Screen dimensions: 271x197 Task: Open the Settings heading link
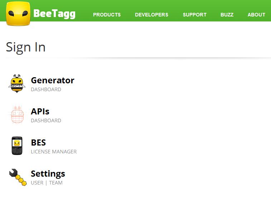[48, 174]
